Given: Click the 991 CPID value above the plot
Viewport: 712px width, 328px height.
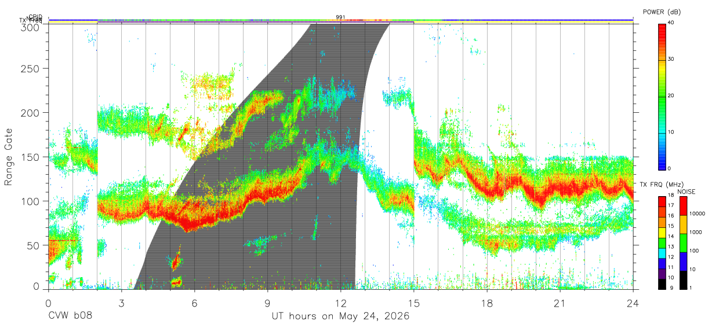Looking at the screenshot, I should pyautogui.click(x=340, y=17).
